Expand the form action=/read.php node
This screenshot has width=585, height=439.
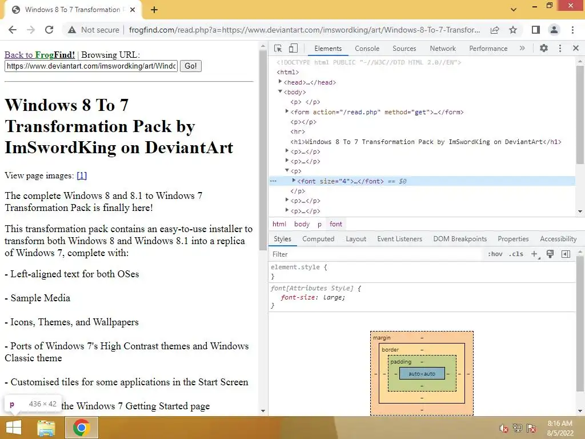tap(287, 111)
